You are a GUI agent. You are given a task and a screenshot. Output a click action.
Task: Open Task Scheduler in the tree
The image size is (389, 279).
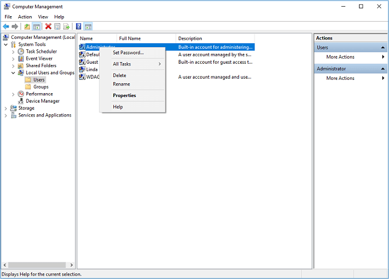(41, 52)
